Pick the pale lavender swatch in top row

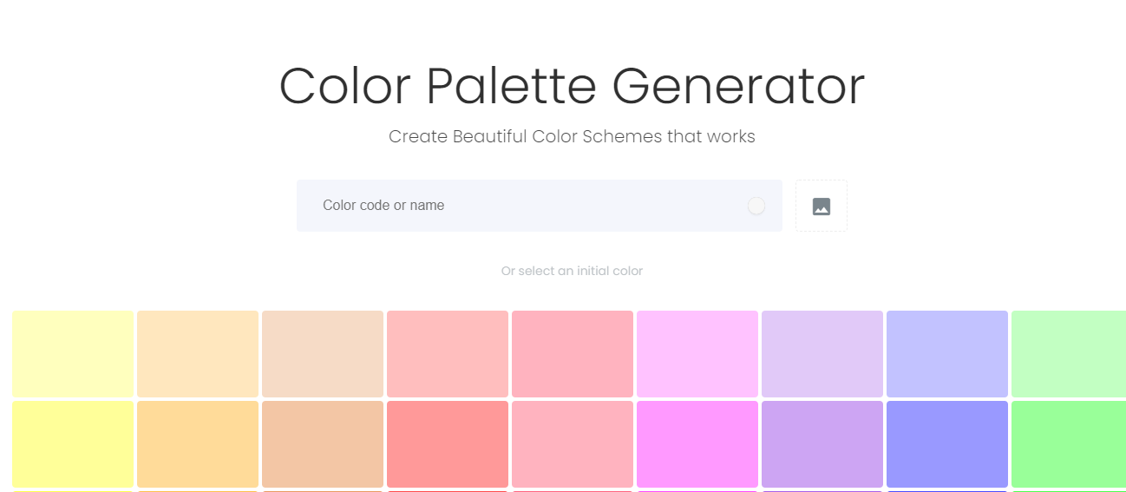coord(822,354)
